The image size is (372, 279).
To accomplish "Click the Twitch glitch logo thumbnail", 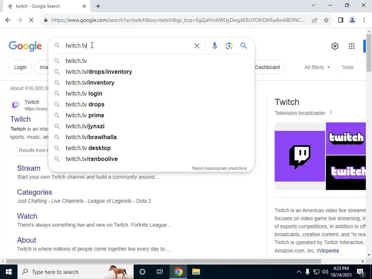I will [300, 156].
